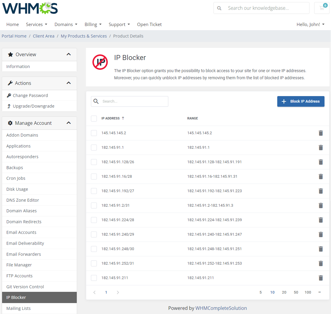Check the 182.145.91.1 row checkbox
Viewport: 331px width, 314px height.
(x=94, y=147)
